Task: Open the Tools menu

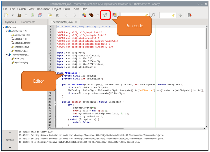Action: pos(76,9)
